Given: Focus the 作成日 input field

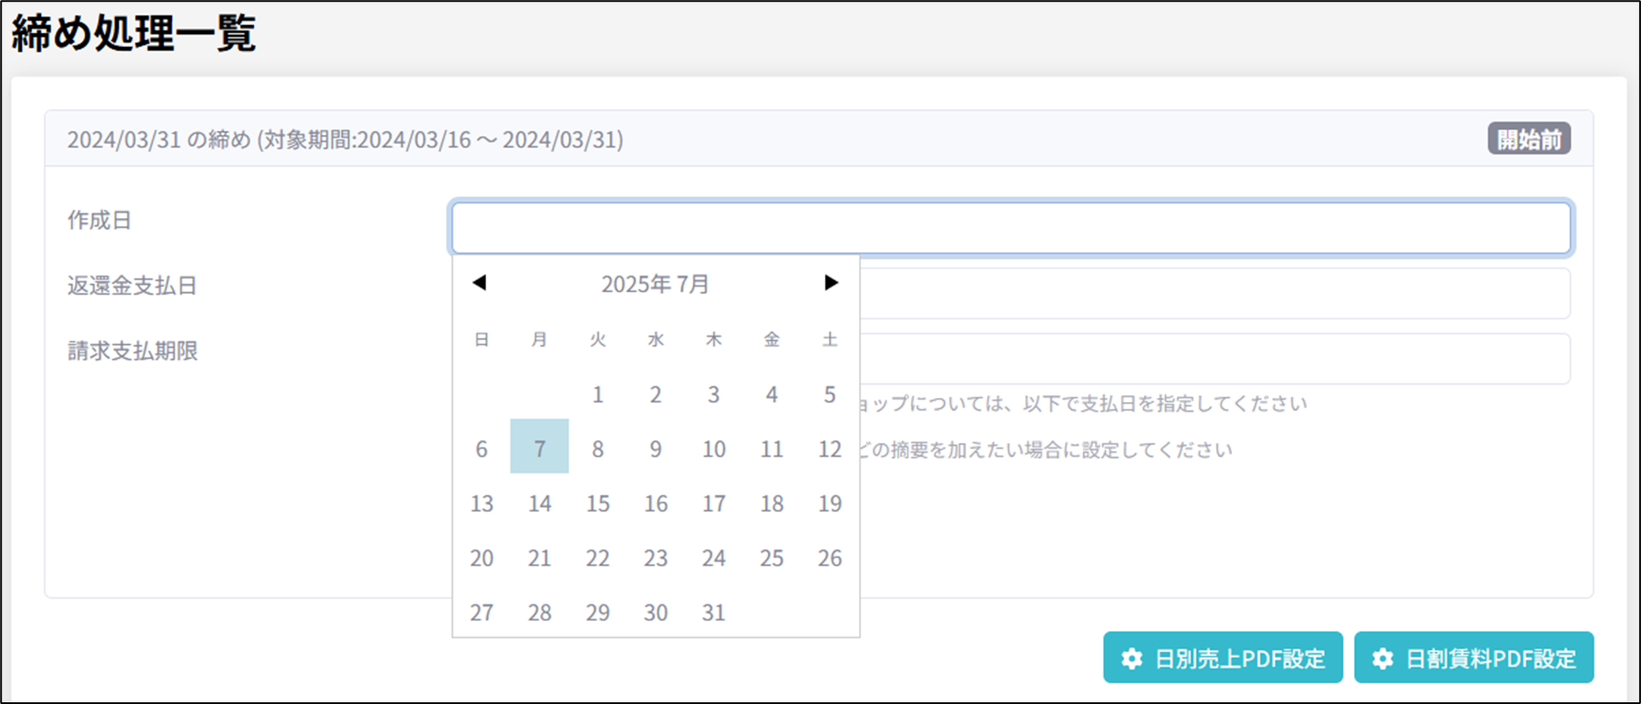Looking at the screenshot, I should pos(1010,228).
